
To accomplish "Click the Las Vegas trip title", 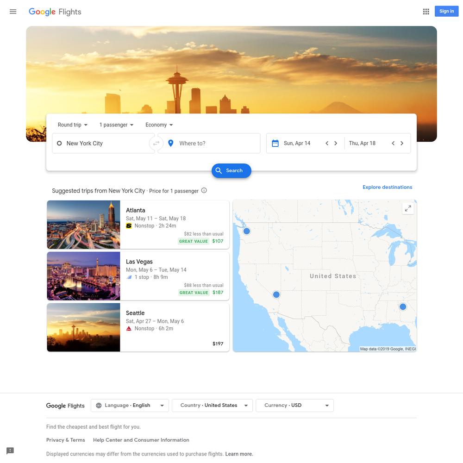I will [139, 262].
